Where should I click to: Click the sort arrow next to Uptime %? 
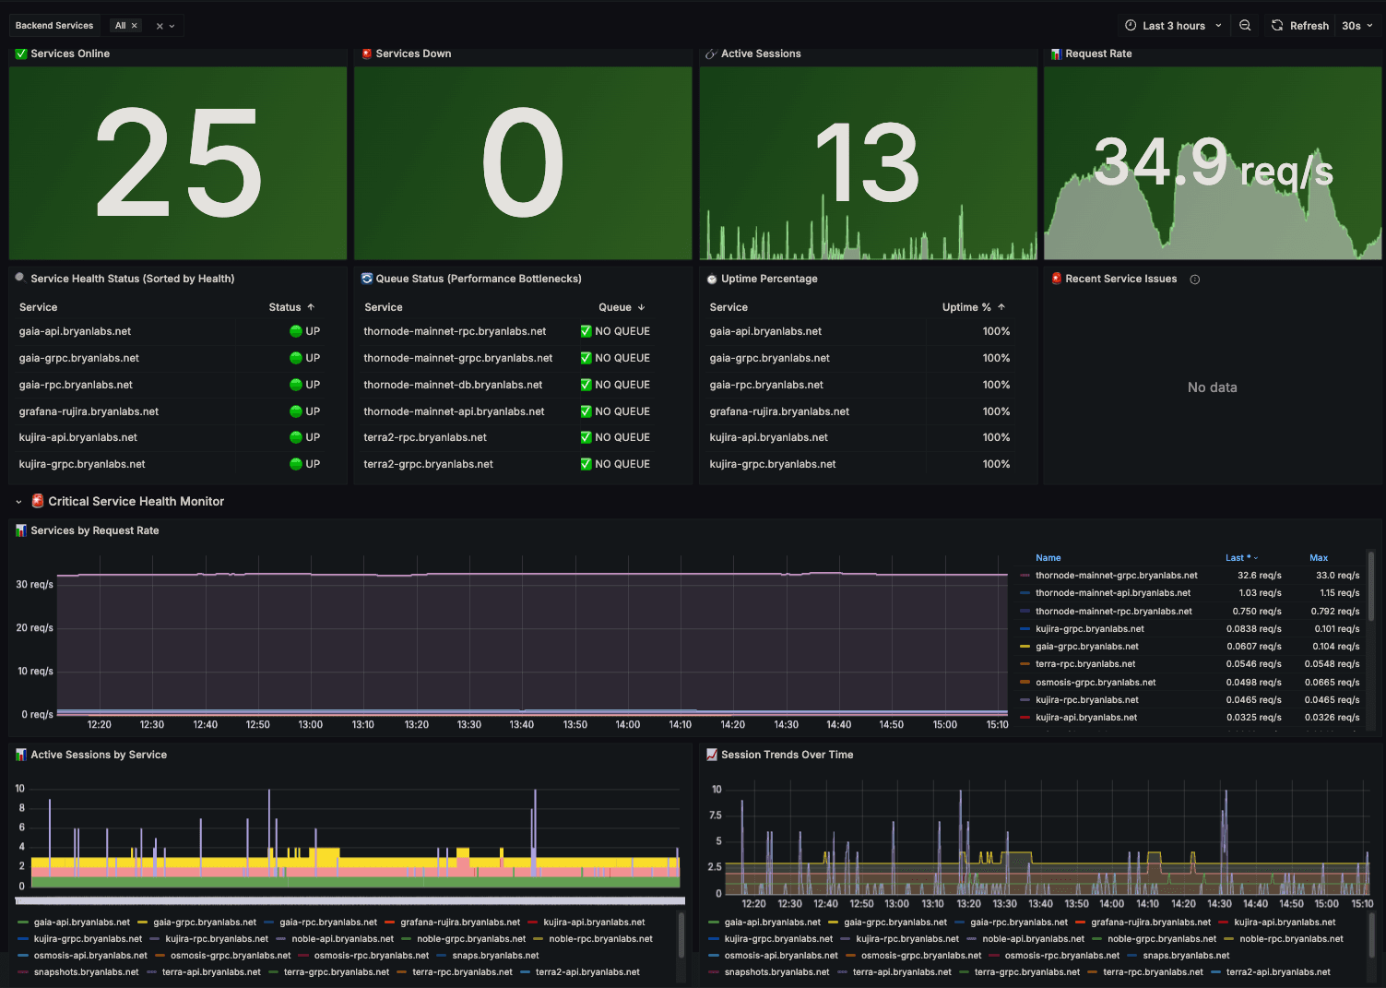1001,307
